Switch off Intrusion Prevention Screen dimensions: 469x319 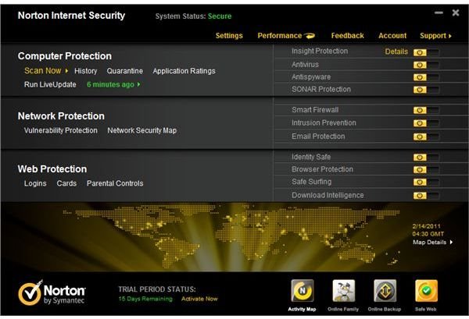click(426, 123)
